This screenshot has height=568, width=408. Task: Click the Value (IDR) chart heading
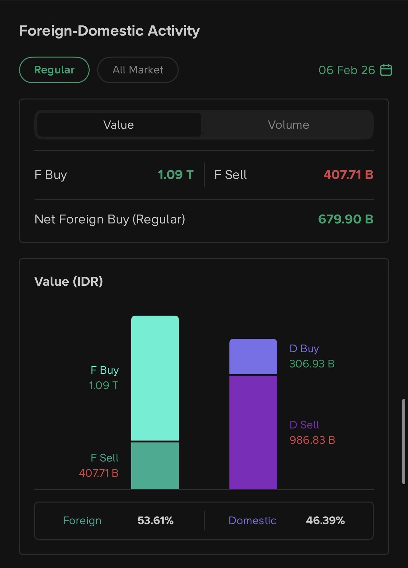tap(69, 282)
